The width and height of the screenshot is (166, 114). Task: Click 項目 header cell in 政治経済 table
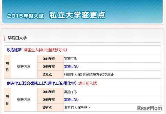[x=8, y=67]
